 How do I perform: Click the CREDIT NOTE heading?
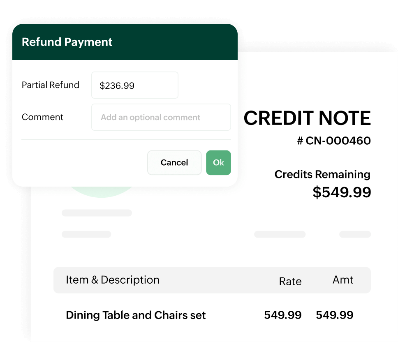point(307,118)
